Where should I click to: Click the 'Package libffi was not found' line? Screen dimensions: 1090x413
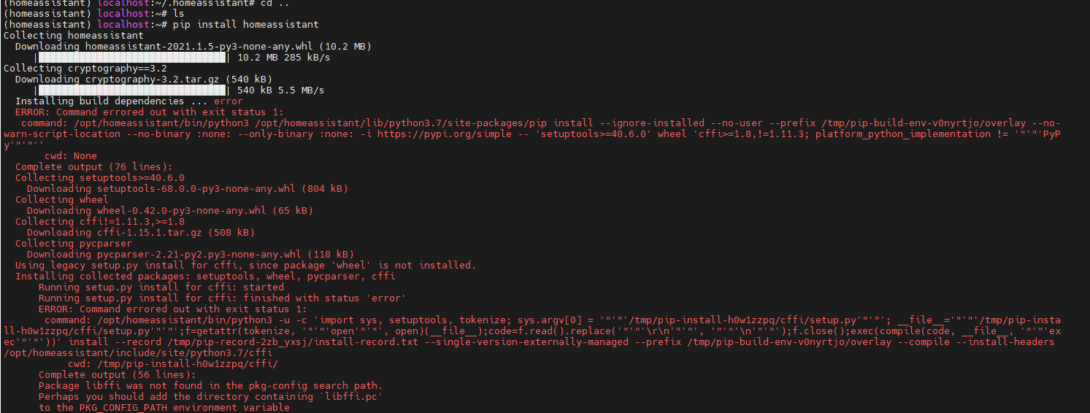click(x=210, y=386)
